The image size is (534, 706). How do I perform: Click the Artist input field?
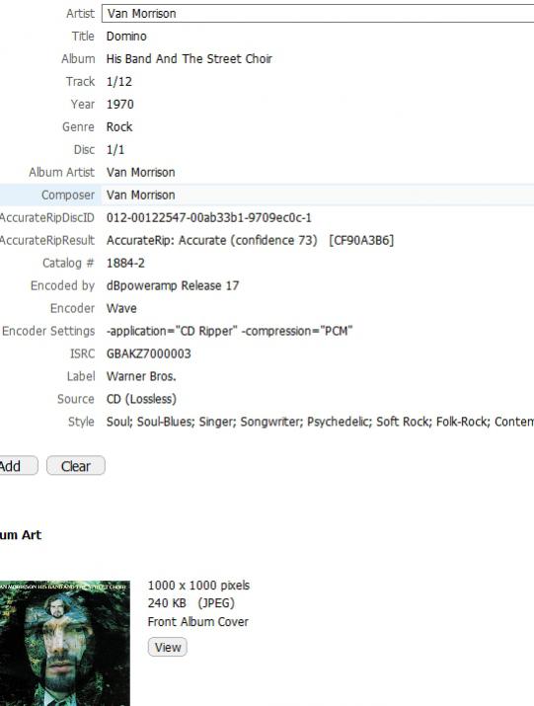tap(318, 14)
